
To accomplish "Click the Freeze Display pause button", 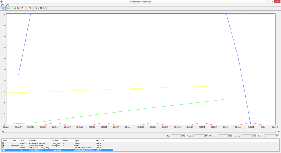I will (x=41, y=8).
